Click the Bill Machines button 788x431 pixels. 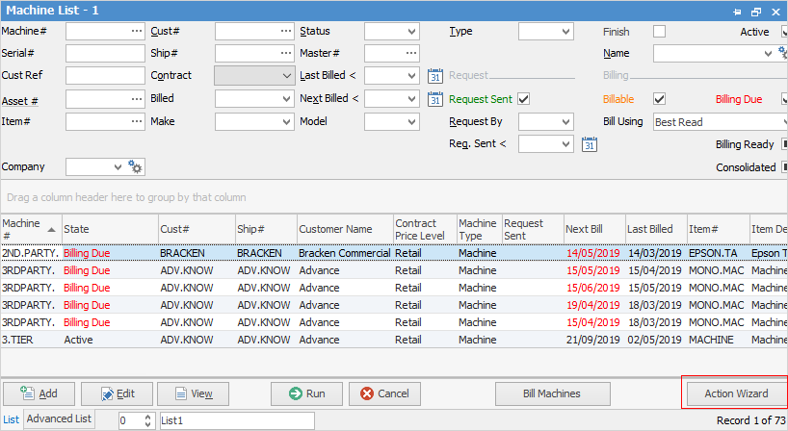point(551,393)
